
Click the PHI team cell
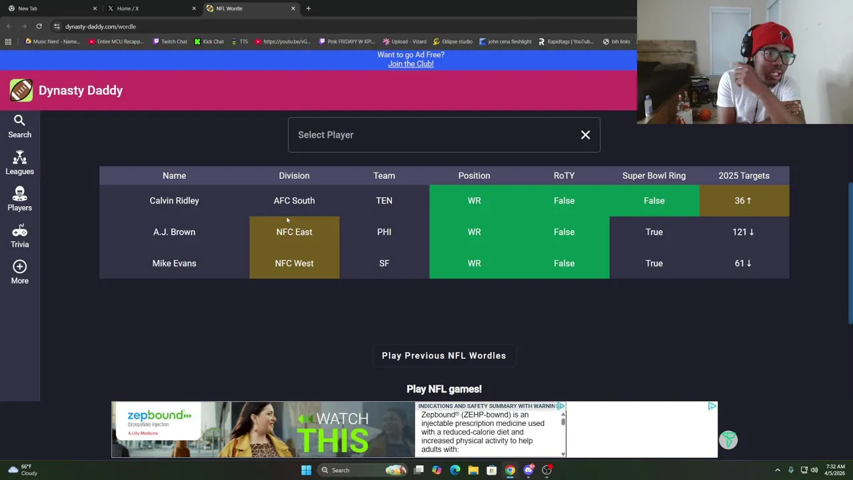point(384,232)
